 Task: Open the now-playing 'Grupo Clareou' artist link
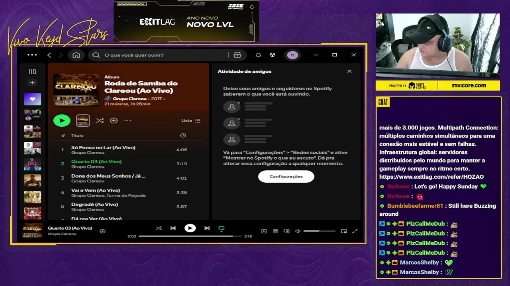(x=62, y=234)
